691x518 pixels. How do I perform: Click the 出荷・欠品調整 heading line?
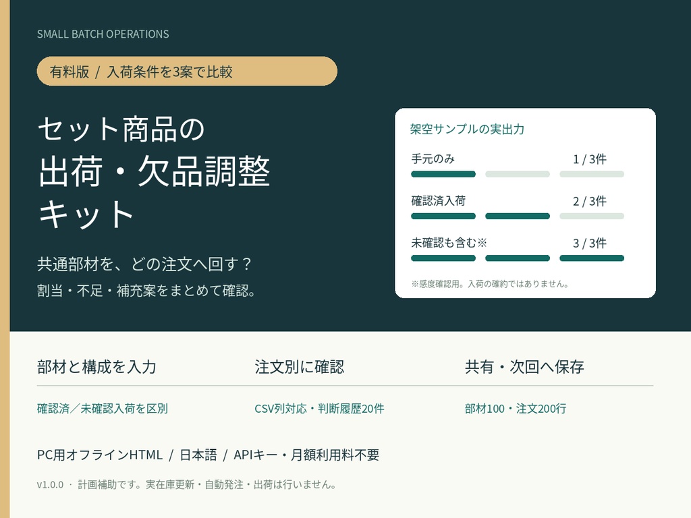154,171
